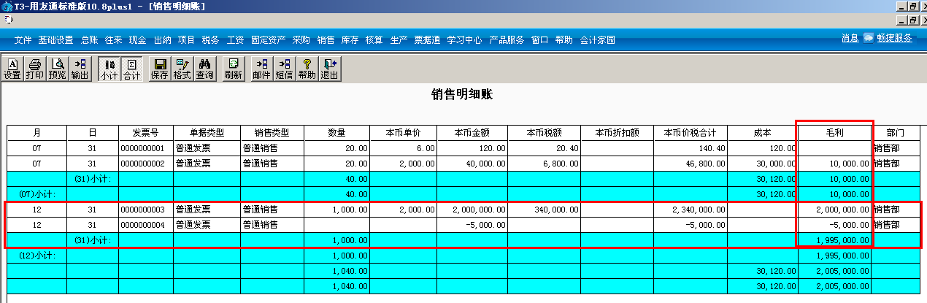
Task: Click the 1,995,000.00 gross profit in (31)小计 row
Action: coord(835,239)
